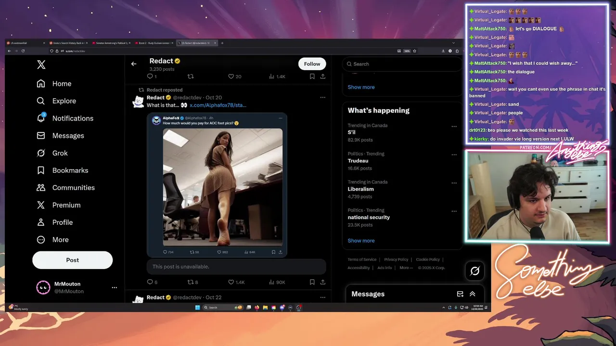
Task: Expand More options in sidebar
Action: click(53, 239)
